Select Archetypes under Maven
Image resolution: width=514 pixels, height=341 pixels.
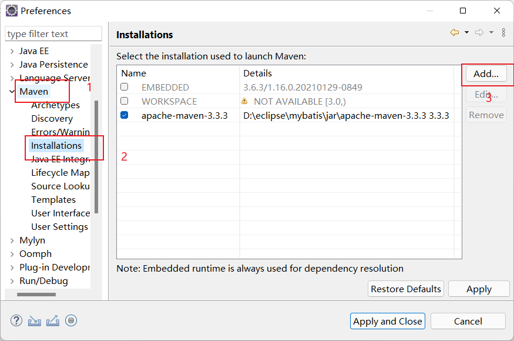click(55, 105)
